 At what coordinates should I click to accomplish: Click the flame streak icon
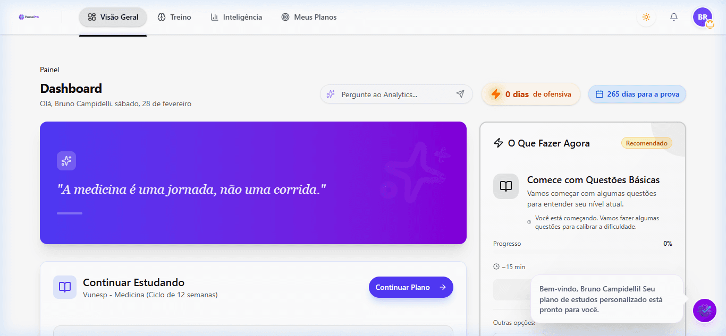pos(495,93)
